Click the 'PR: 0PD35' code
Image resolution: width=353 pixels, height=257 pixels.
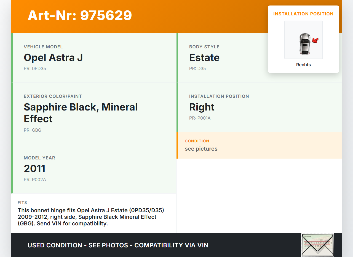pyautogui.click(x=35, y=69)
